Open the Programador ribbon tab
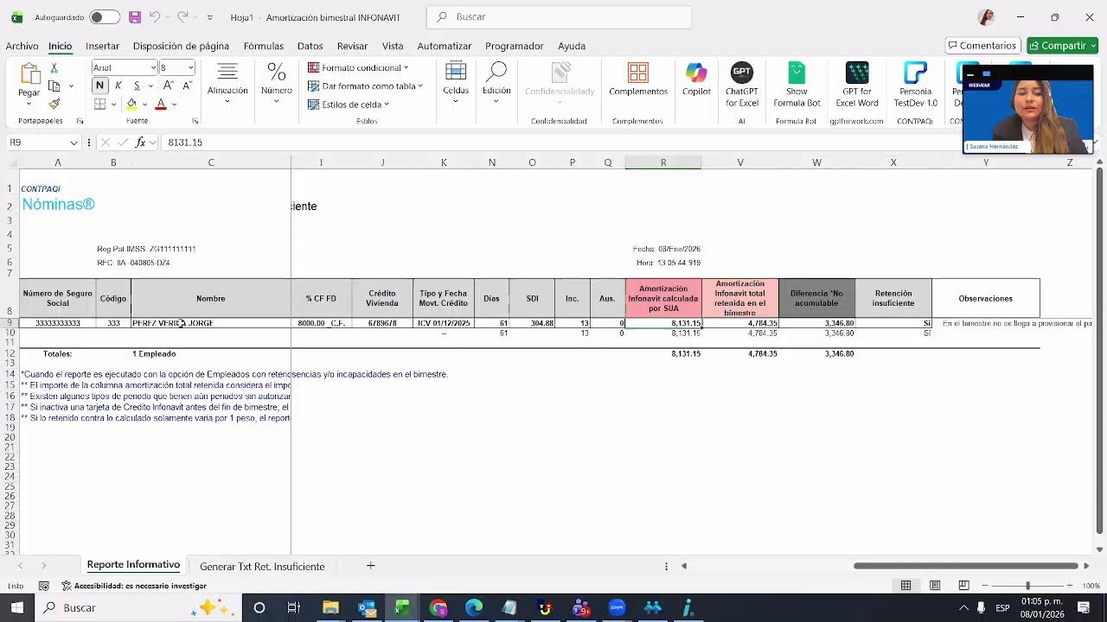1107x622 pixels. click(514, 46)
